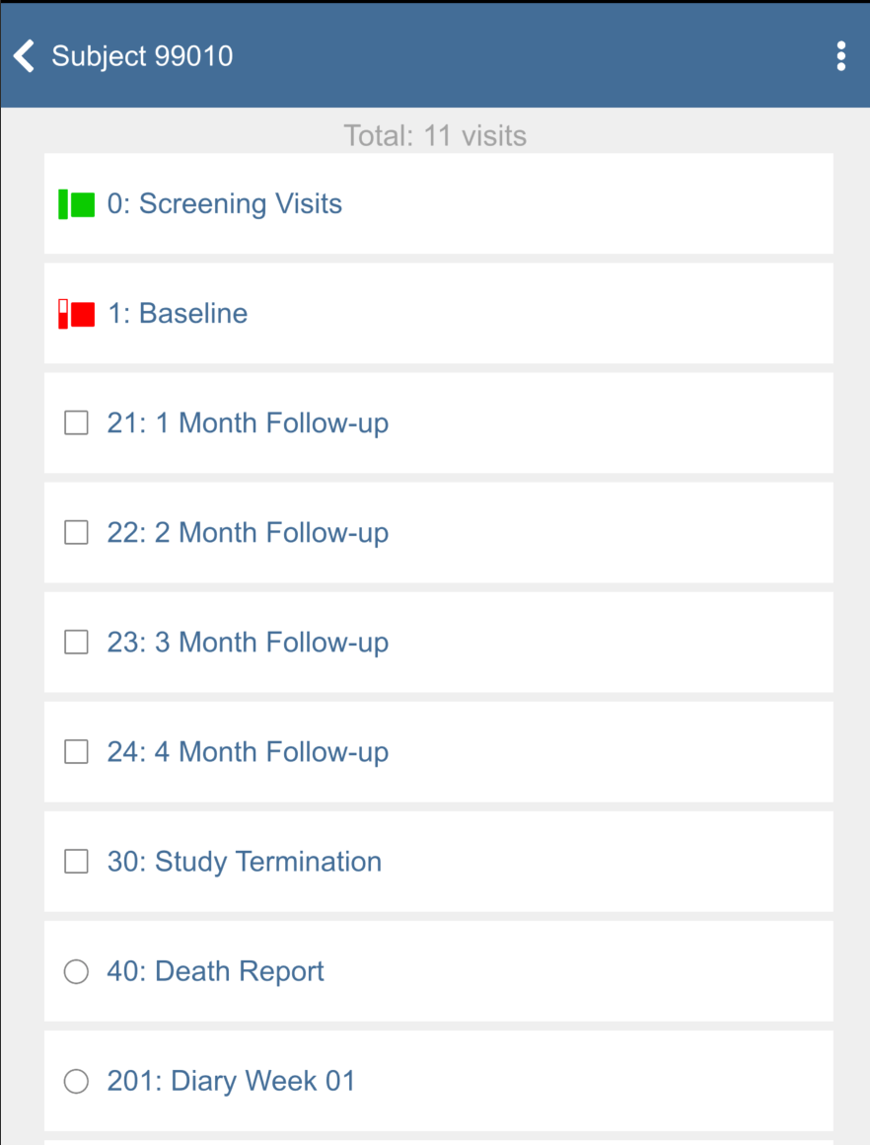Click the Study Termination square icon
This screenshot has height=1145, width=870.
[76, 862]
